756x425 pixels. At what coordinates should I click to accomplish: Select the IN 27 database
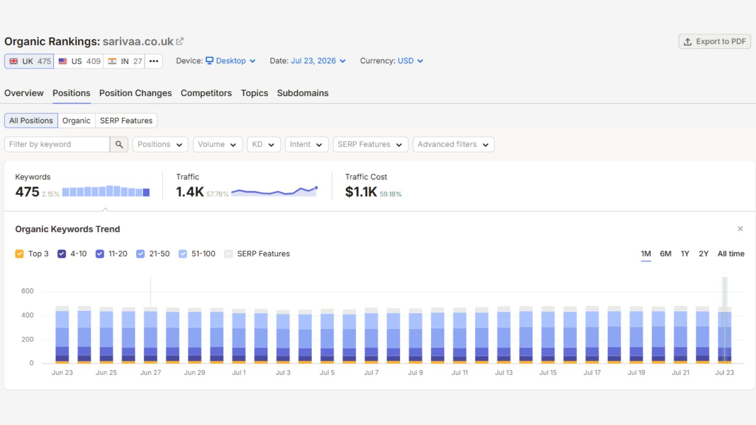[124, 61]
